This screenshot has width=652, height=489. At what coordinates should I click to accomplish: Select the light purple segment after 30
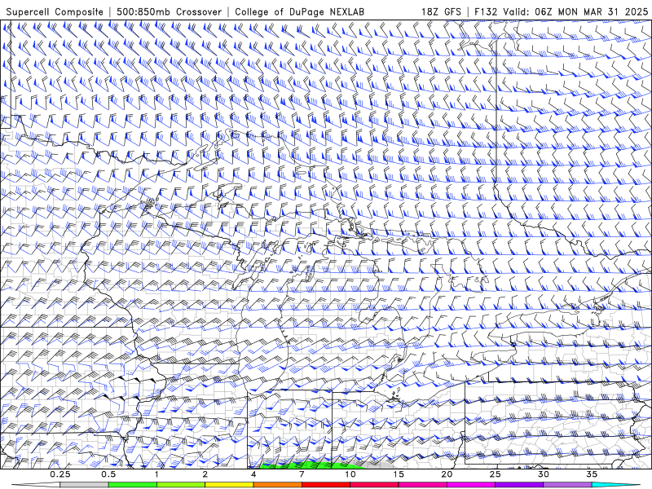click(567, 485)
